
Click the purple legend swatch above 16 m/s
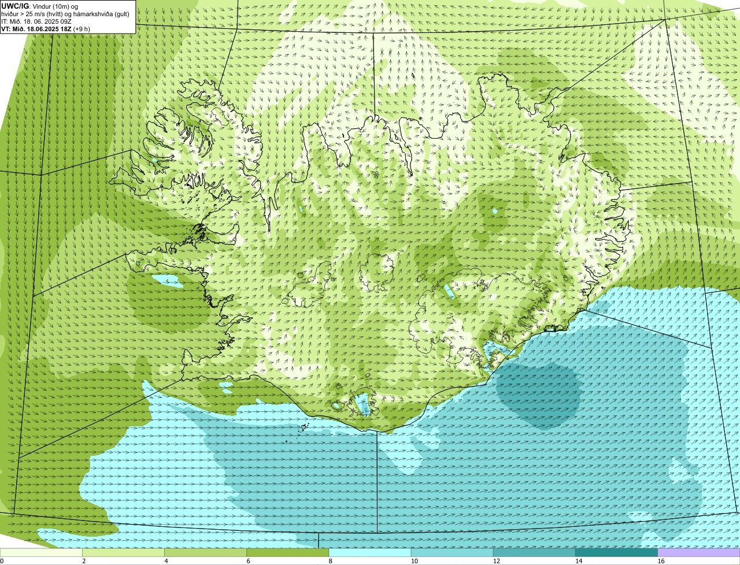pos(699,552)
